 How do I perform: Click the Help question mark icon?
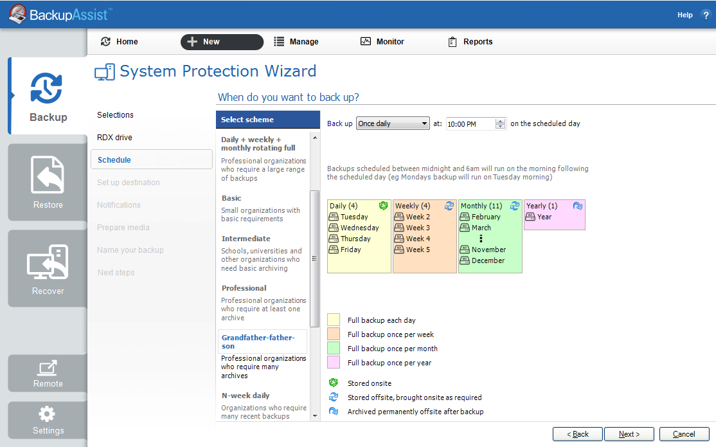click(706, 15)
